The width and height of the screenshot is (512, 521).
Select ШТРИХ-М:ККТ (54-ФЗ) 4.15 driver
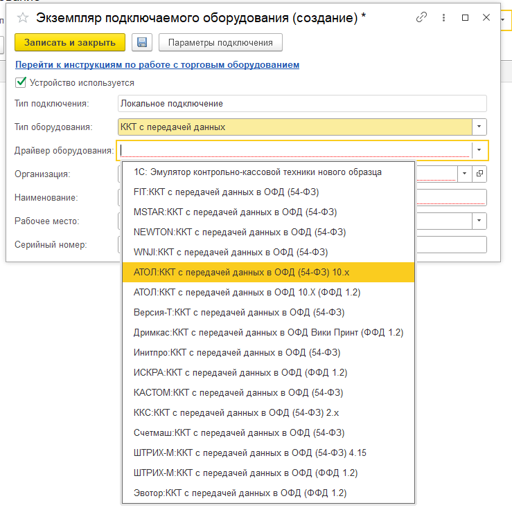tap(269, 453)
